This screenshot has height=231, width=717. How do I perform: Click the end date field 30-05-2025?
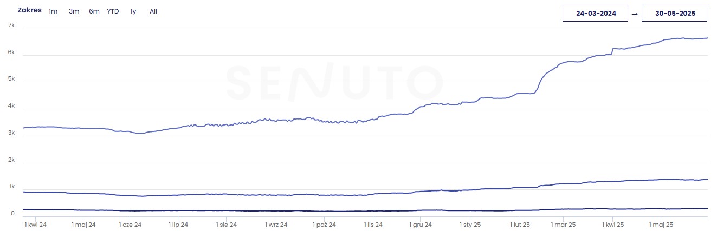pos(674,14)
